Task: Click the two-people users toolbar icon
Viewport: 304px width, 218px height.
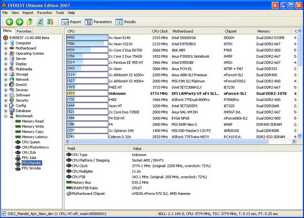Action: [50, 22]
